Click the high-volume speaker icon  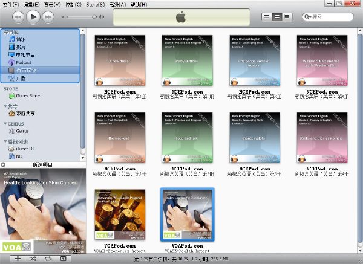[102, 17]
